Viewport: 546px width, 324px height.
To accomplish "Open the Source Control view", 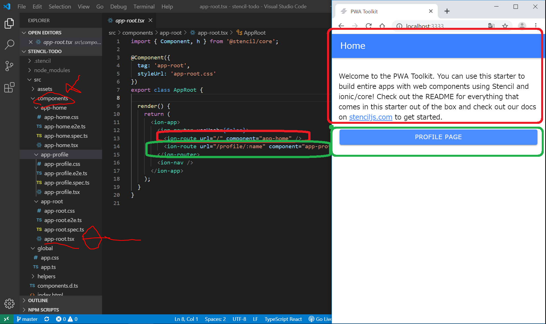I will point(9,66).
